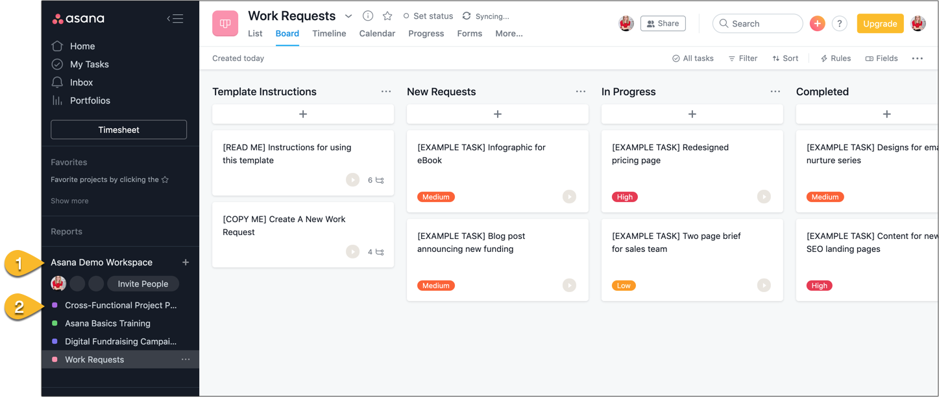Open the Digital Fundraising Campaign project
Viewport: 939px width, 397px height.
click(121, 341)
